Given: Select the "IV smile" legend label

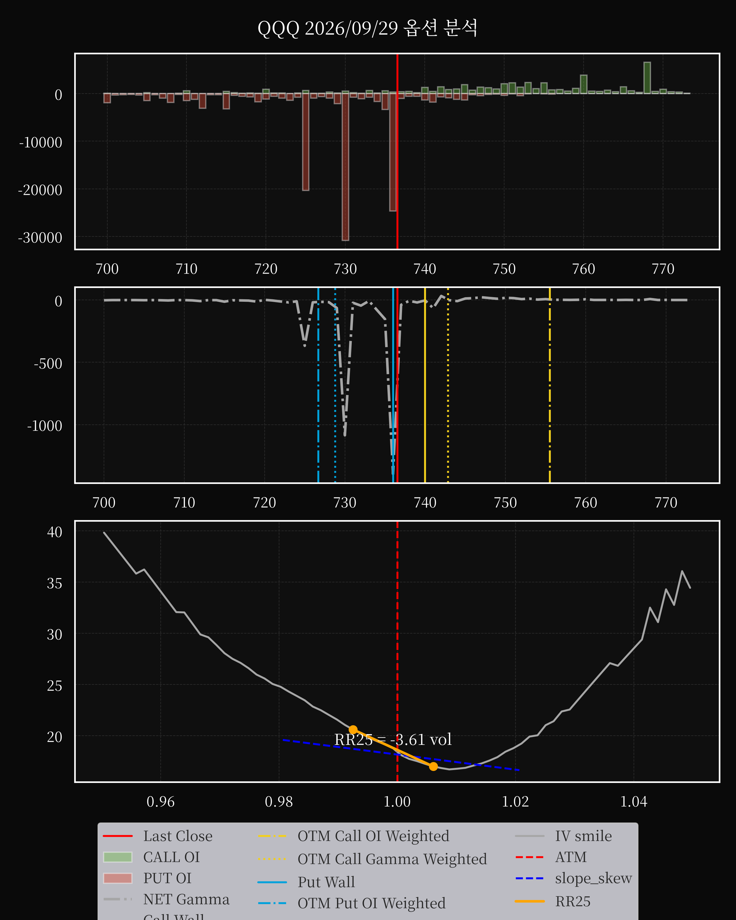Looking at the screenshot, I should [583, 836].
